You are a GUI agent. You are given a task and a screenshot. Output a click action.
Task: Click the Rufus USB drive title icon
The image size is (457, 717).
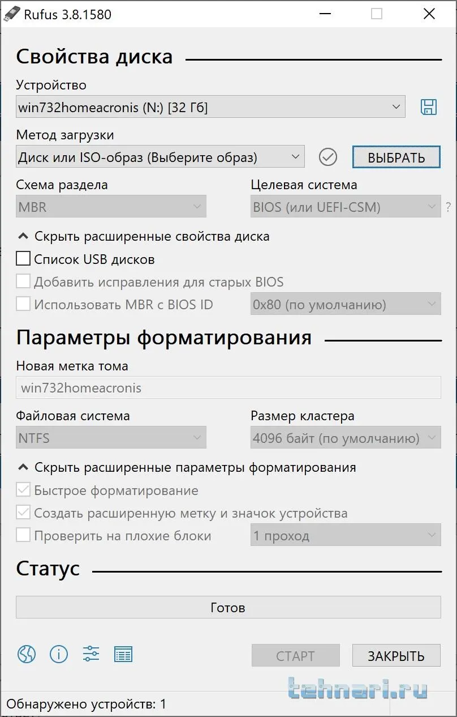11,14
